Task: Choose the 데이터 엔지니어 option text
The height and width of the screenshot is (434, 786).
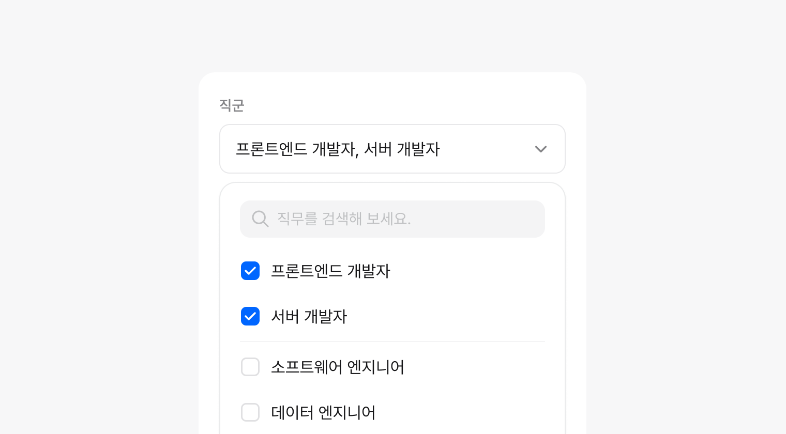Action: (323, 412)
